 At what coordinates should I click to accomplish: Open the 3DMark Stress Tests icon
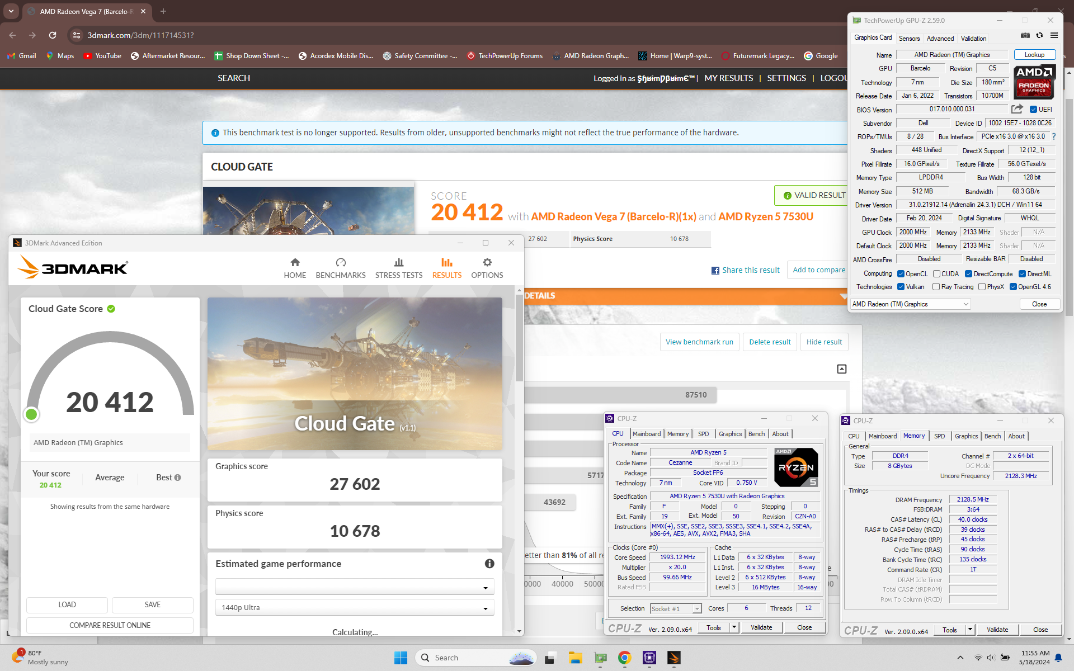tap(399, 262)
